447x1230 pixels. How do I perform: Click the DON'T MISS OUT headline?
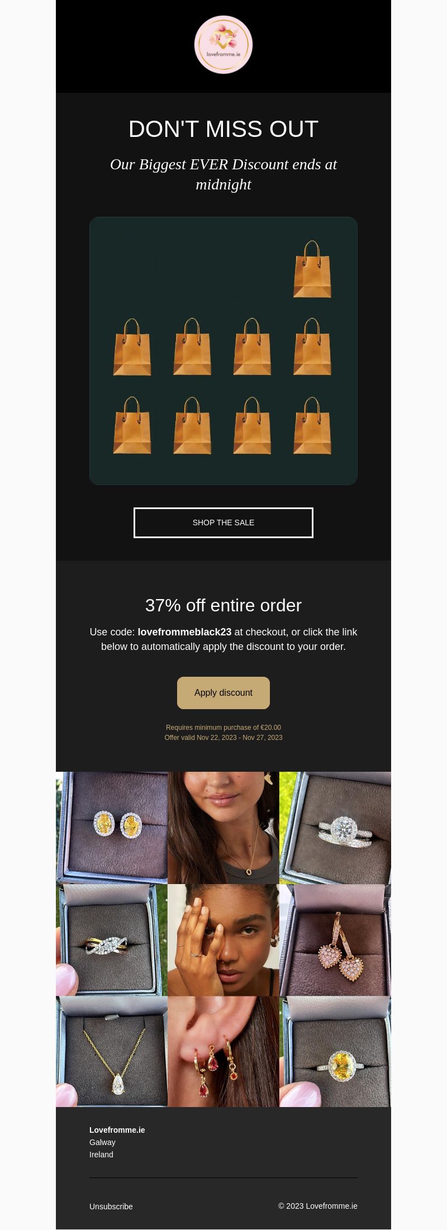[x=223, y=129]
